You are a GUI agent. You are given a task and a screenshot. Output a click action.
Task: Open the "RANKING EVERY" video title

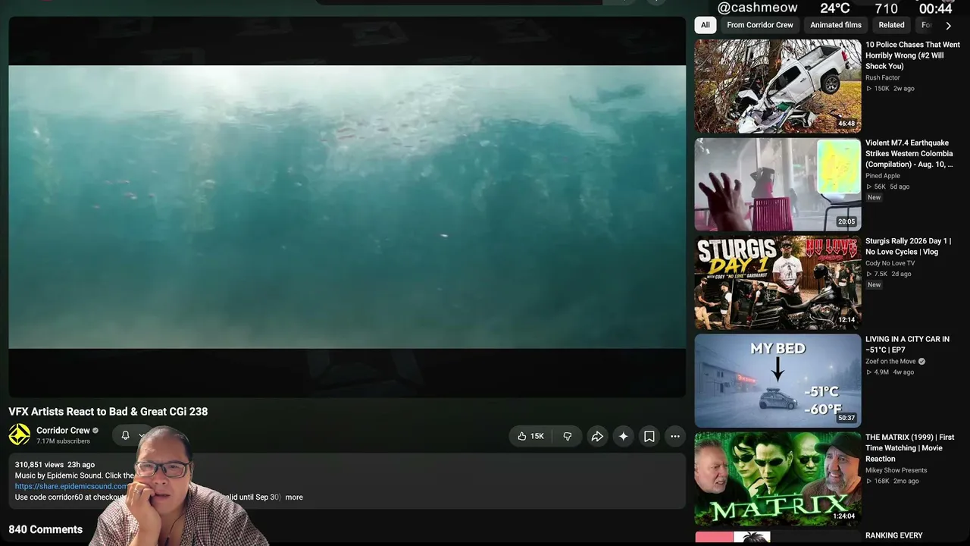click(x=894, y=535)
